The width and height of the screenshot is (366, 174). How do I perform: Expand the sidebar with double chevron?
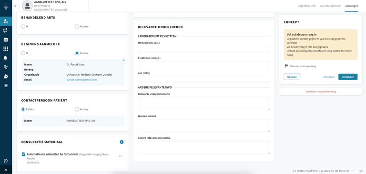pos(6,170)
